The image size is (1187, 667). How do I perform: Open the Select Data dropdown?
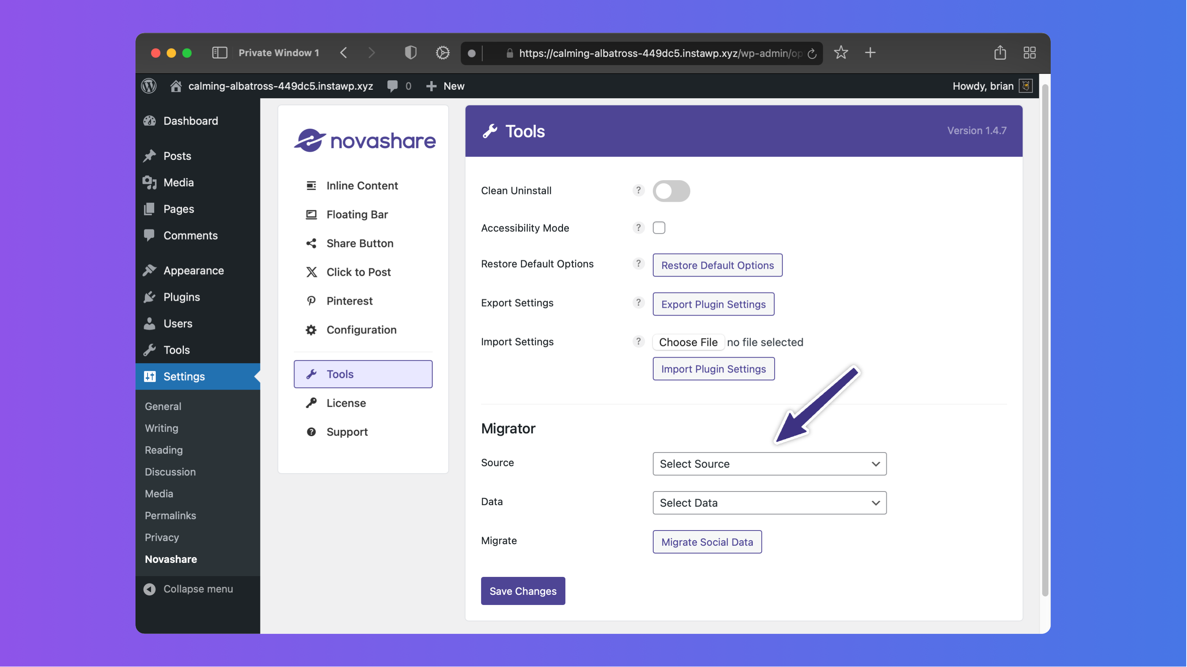pos(770,503)
